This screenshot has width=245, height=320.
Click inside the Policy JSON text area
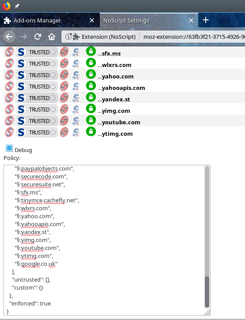tap(104, 240)
